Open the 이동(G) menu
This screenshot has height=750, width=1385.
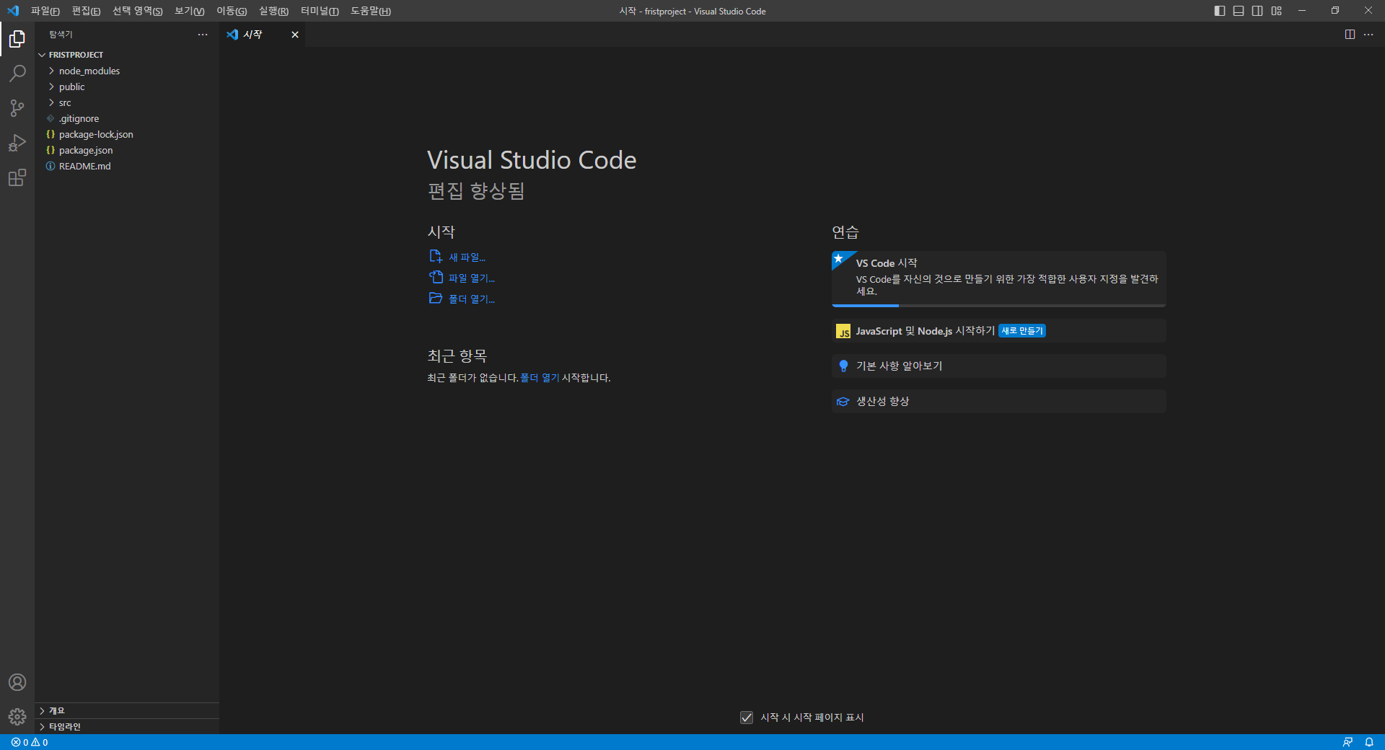[232, 11]
